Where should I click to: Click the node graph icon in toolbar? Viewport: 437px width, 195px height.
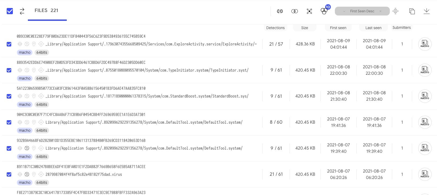[309, 11]
